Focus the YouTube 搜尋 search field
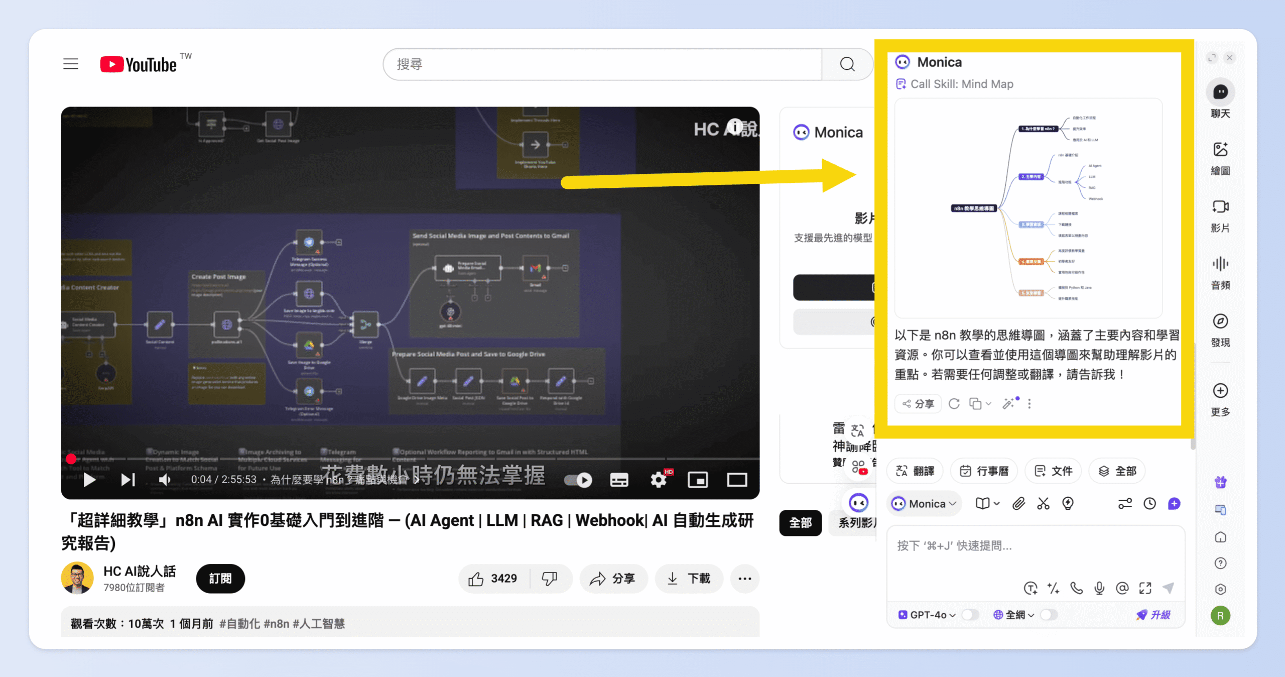 [x=602, y=64]
